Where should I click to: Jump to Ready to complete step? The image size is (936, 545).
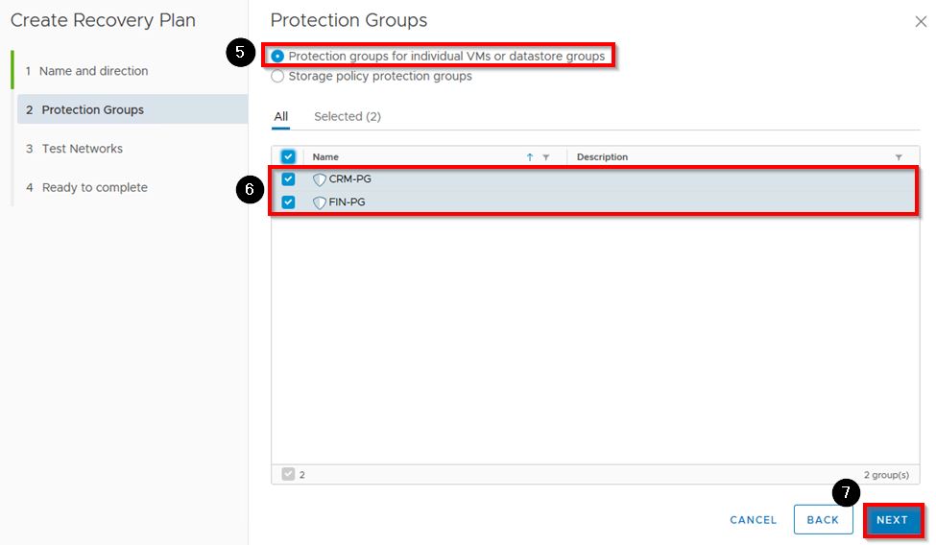pos(94,187)
